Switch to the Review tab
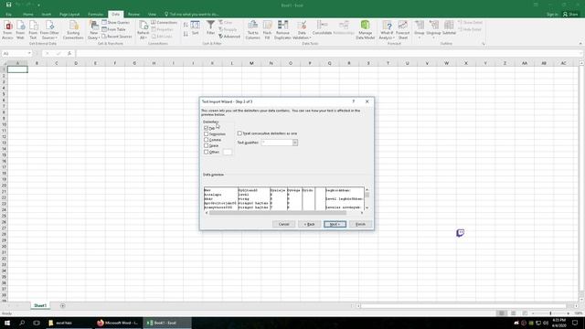585x329 pixels. [x=133, y=15]
